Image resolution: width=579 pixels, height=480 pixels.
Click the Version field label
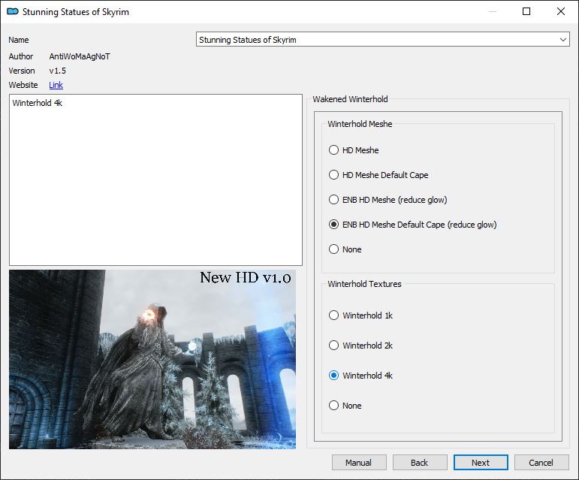click(x=22, y=71)
